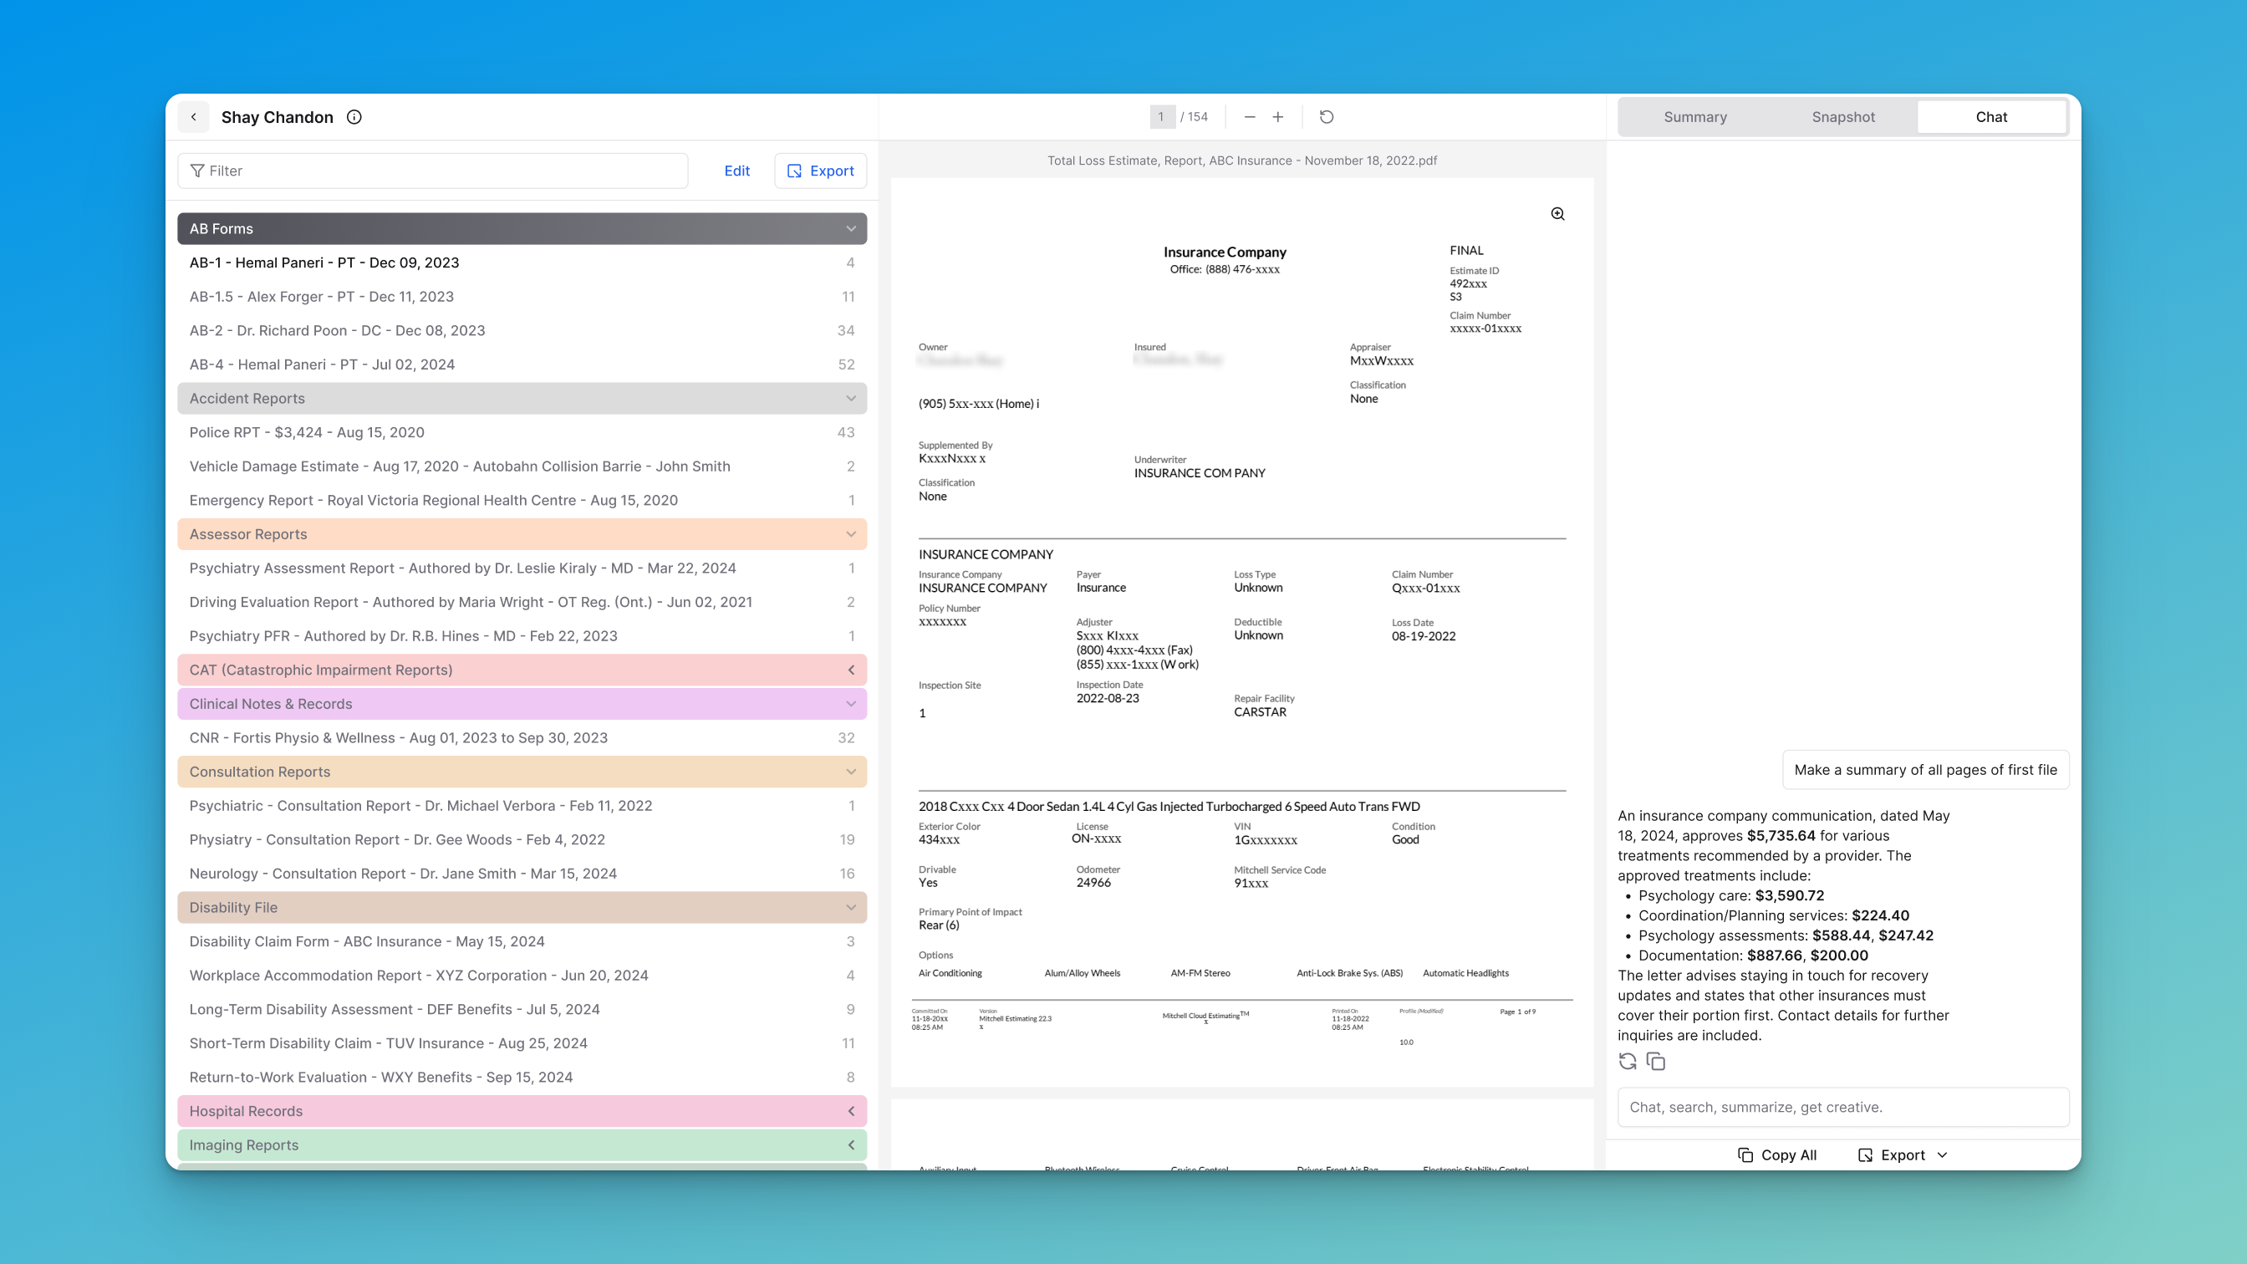
Task: Click the rotate page icon
Action: 1327,117
